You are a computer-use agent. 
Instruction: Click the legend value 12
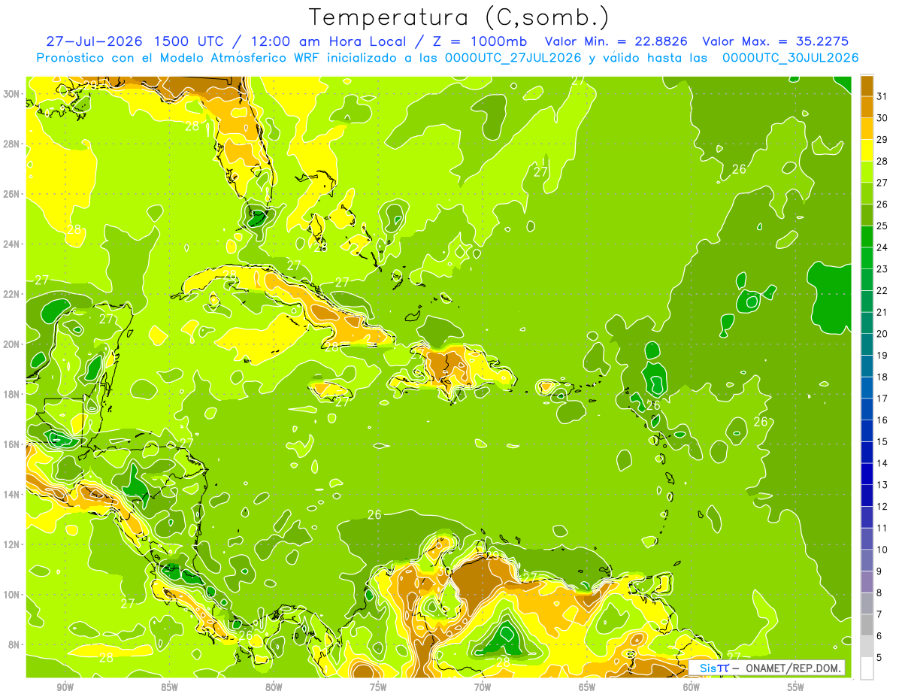click(882, 507)
